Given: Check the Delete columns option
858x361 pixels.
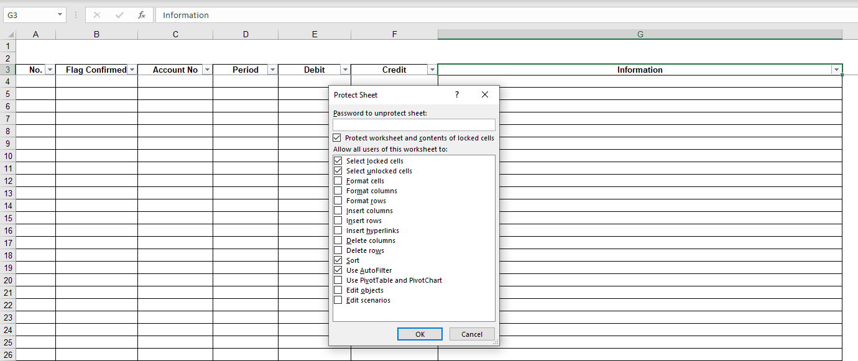Looking at the screenshot, I should click(338, 240).
